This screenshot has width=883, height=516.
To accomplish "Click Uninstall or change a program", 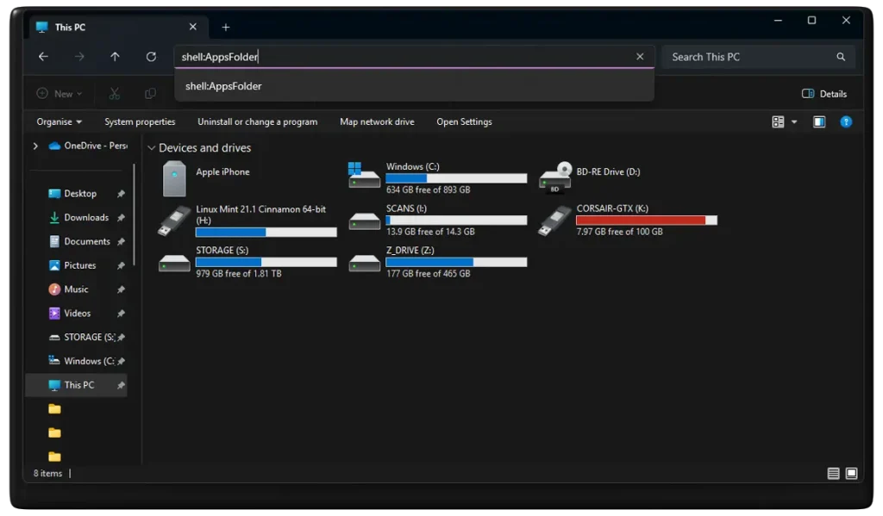I will (x=257, y=121).
